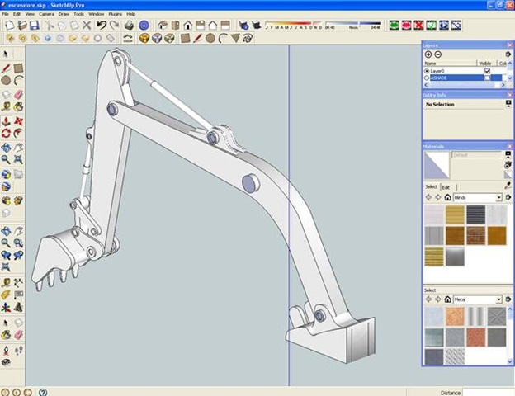Toggle visibility checkbox for ASHADE layer
This screenshot has height=396, width=515.
point(487,78)
